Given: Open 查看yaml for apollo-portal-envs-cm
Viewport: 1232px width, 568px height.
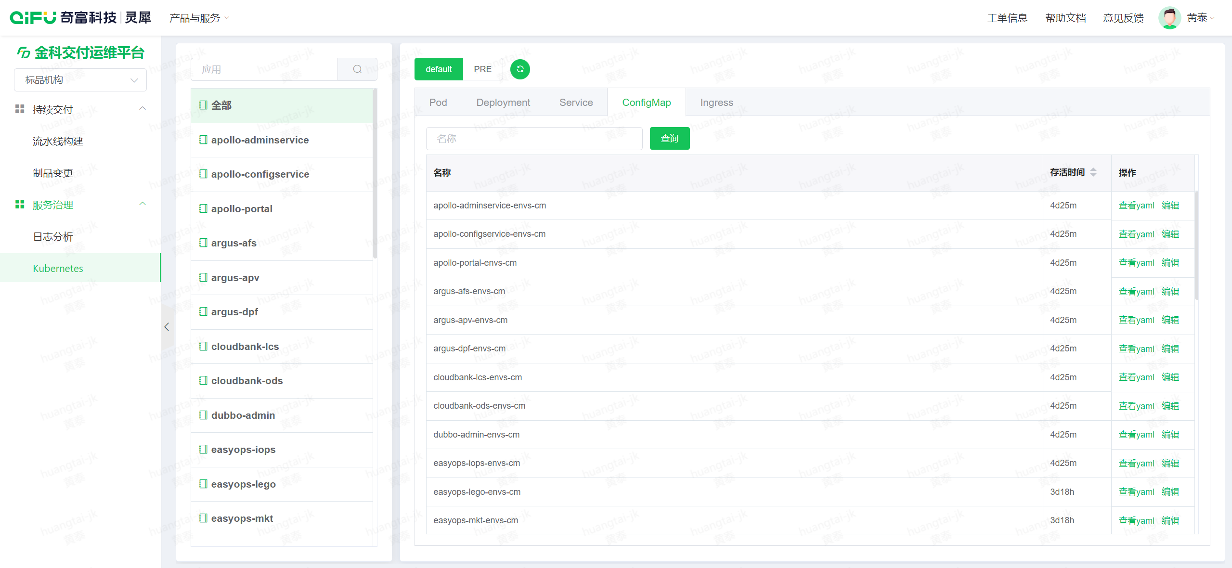Looking at the screenshot, I should pyautogui.click(x=1136, y=263).
